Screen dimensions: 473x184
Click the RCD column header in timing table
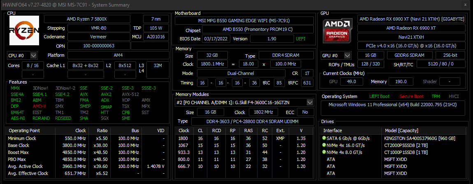216,131
